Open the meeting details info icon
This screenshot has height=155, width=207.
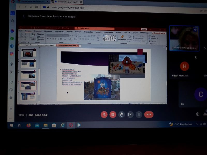click(x=197, y=114)
